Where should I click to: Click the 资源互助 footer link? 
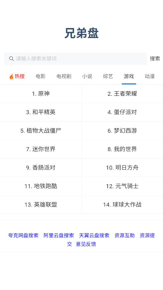124,236
